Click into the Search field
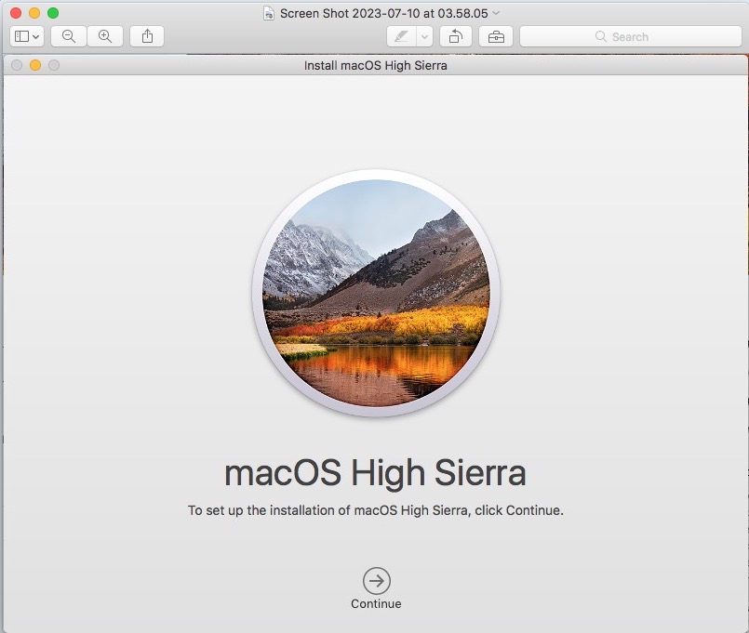The width and height of the screenshot is (749, 633). click(x=631, y=36)
